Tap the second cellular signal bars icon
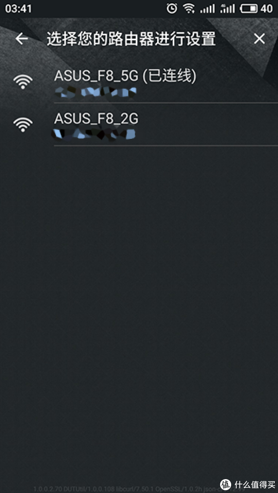 tap(227, 8)
